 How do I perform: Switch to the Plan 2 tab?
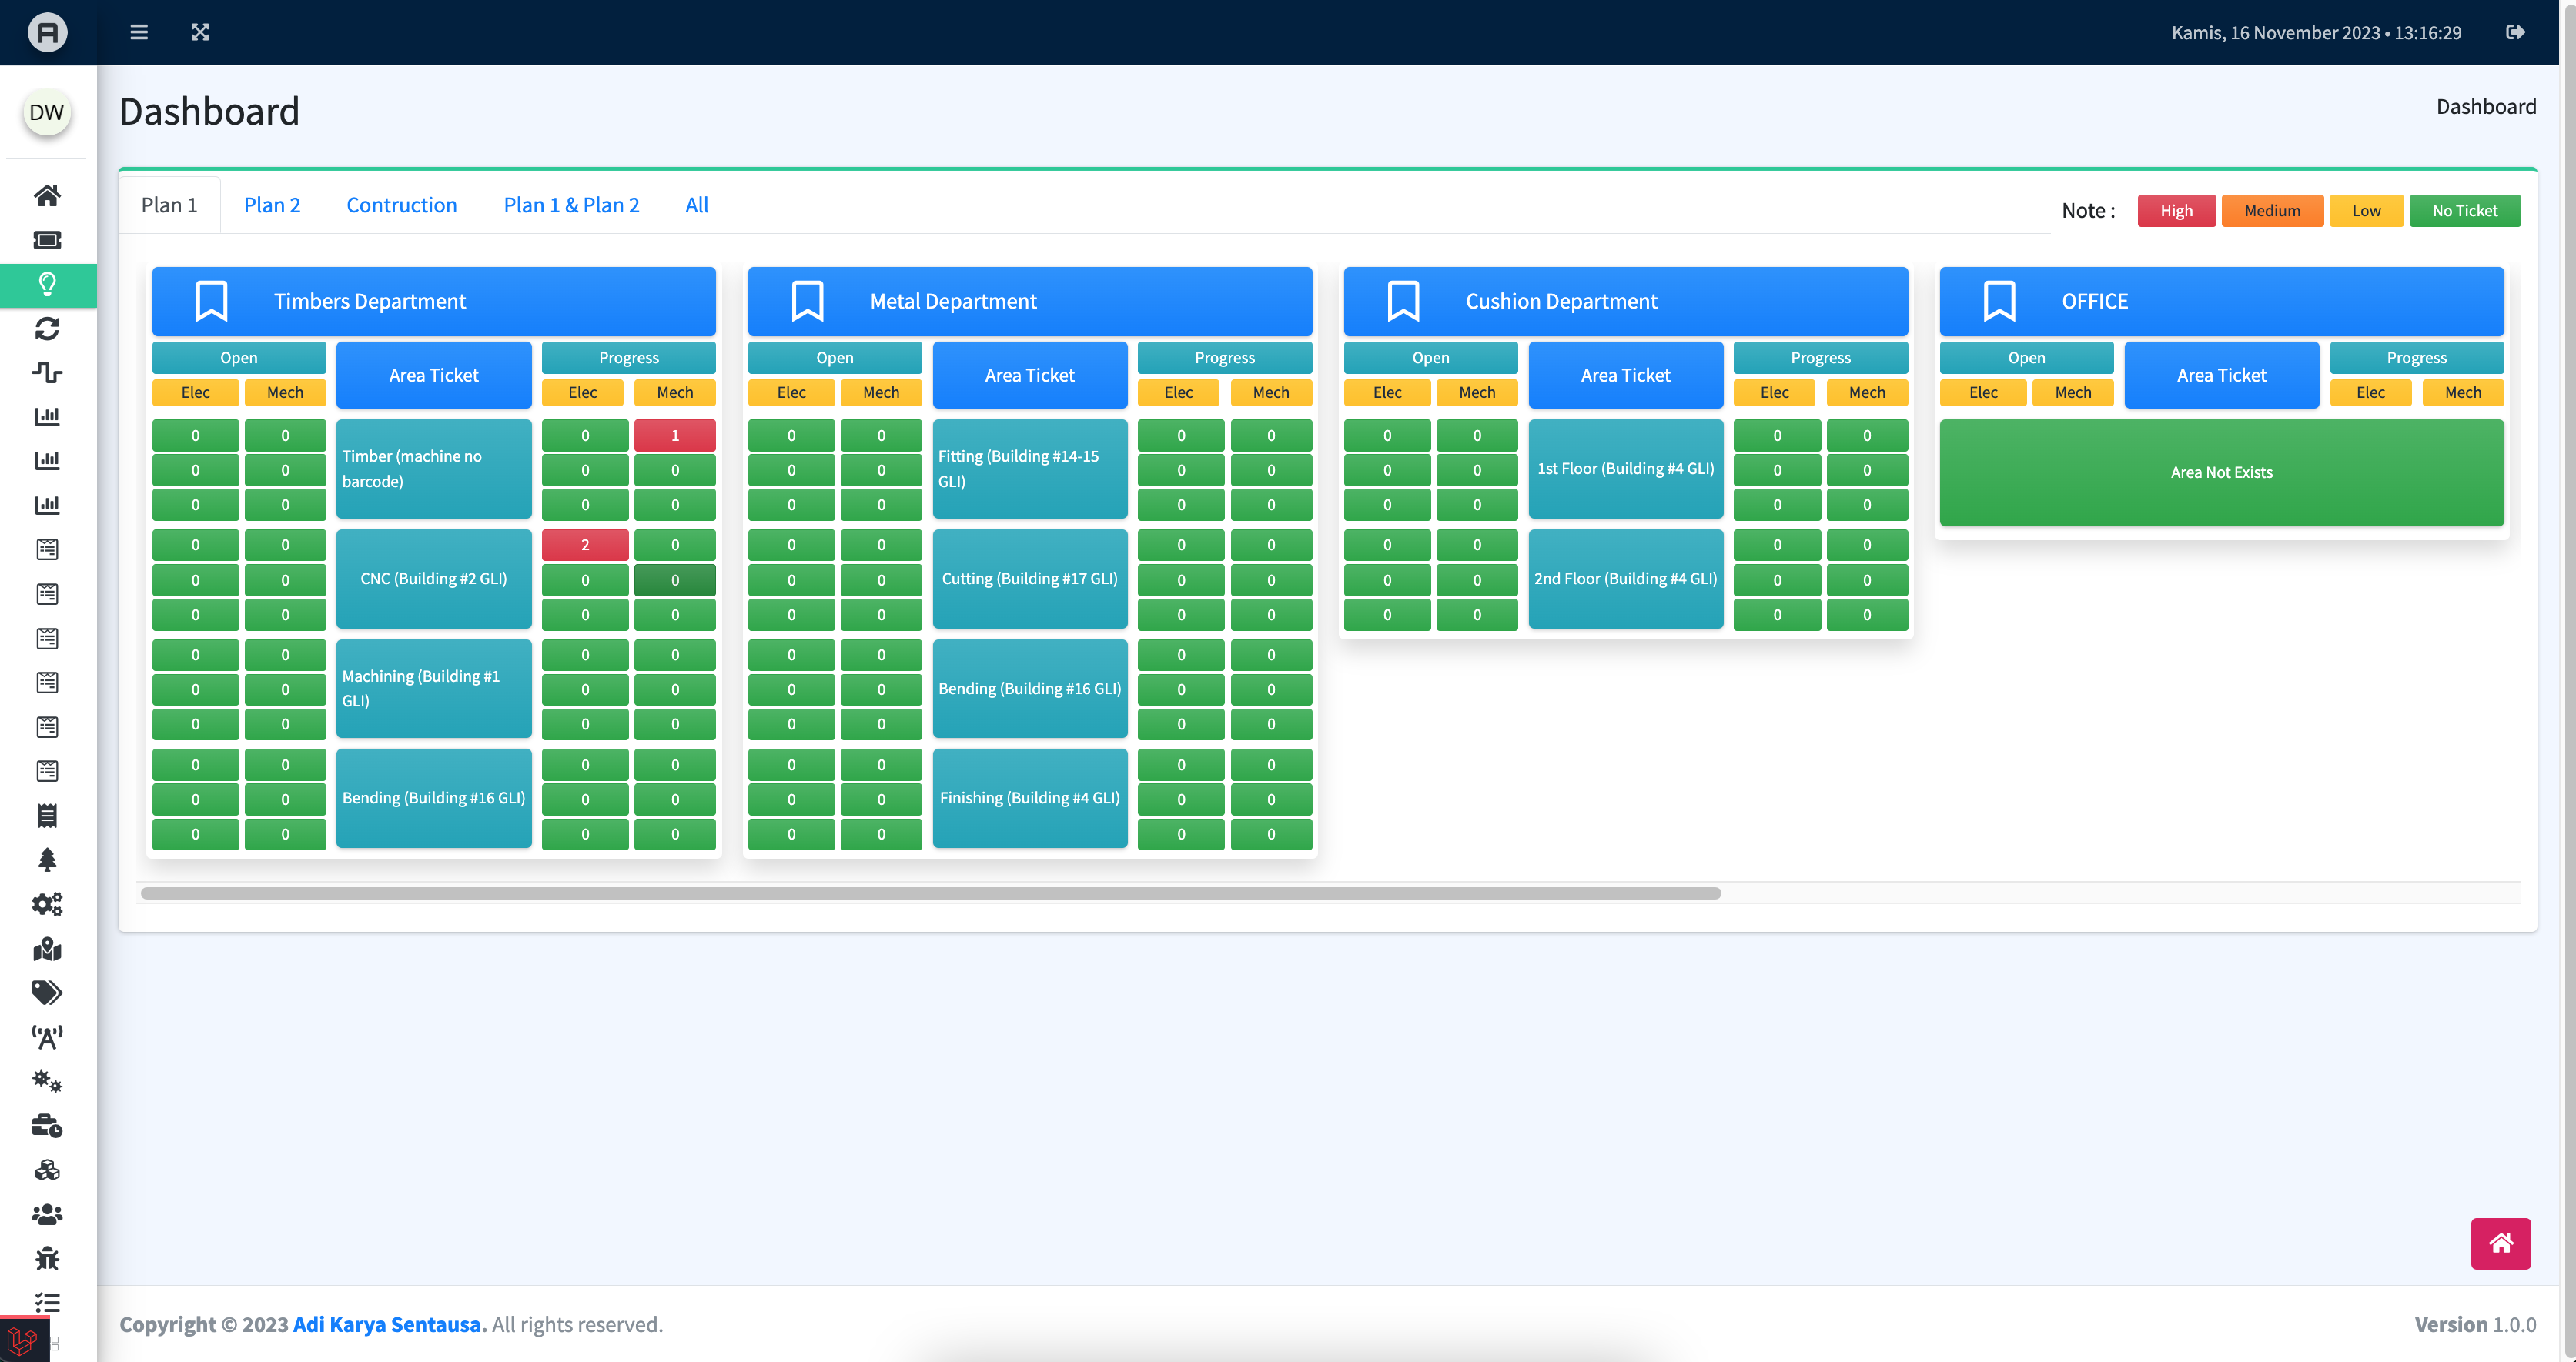[272, 205]
